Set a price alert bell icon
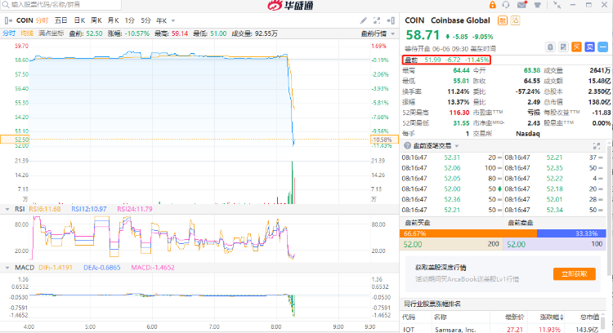 pyautogui.click(x=550, y=47)
